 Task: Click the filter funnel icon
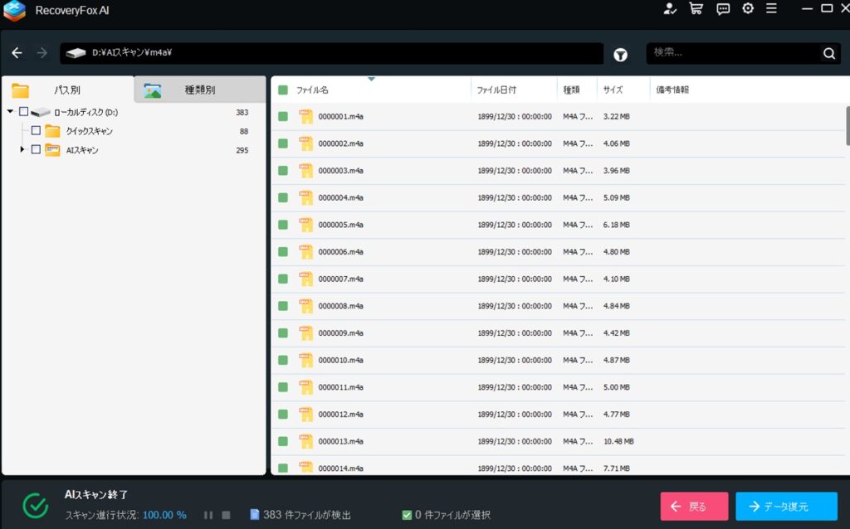coord(620,54)
